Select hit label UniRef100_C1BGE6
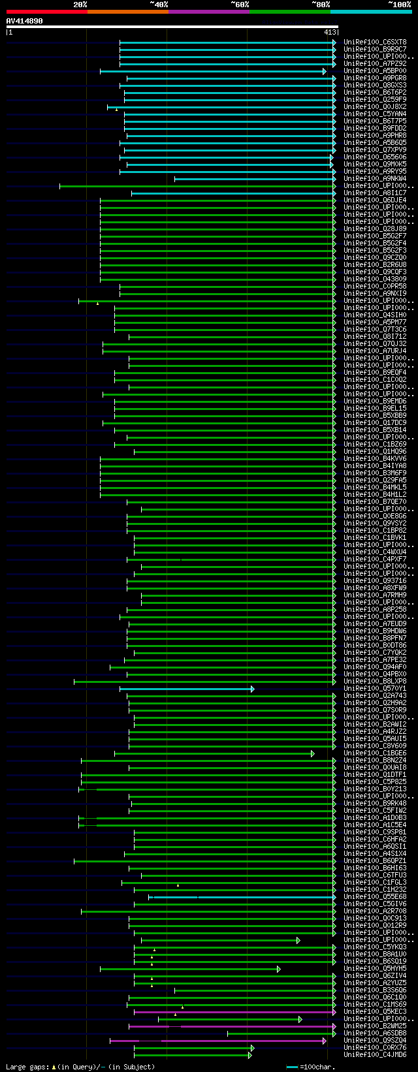Image resolution: width=418 pixels, height=1072 pixels. tap(375, 753)
